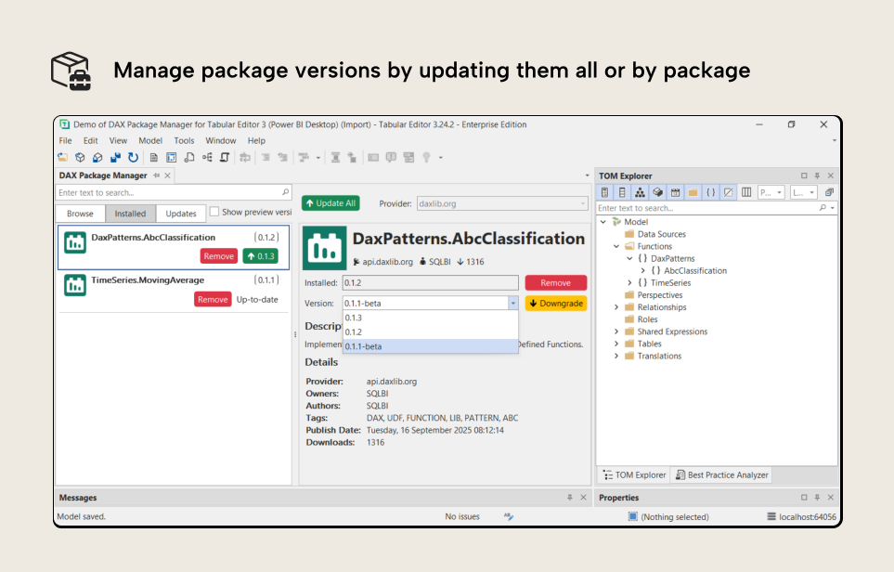Click the scroll-shaped icon in main toolbar
894x572 pixels.
[225, 158]
